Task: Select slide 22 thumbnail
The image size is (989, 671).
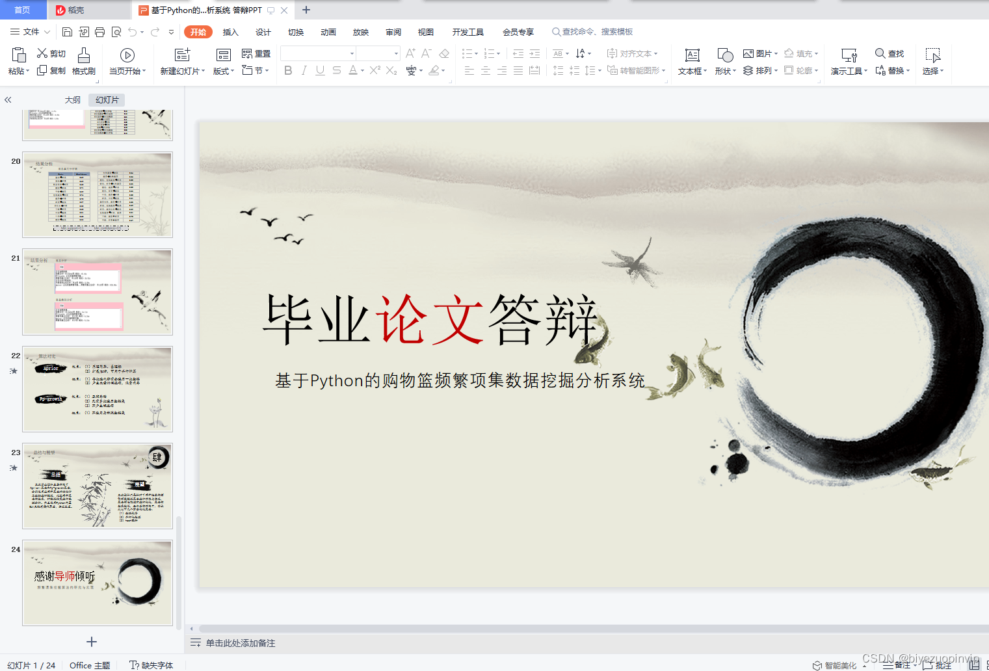Action: click(98, 389)
